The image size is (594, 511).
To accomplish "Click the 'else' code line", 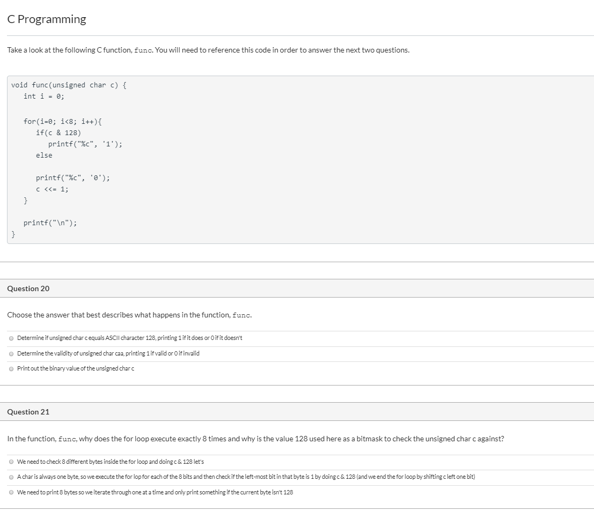I will pyautogui.click(x=44, y=155).
